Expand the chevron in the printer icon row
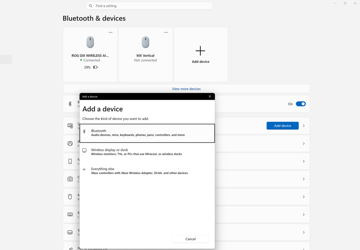 304,143
